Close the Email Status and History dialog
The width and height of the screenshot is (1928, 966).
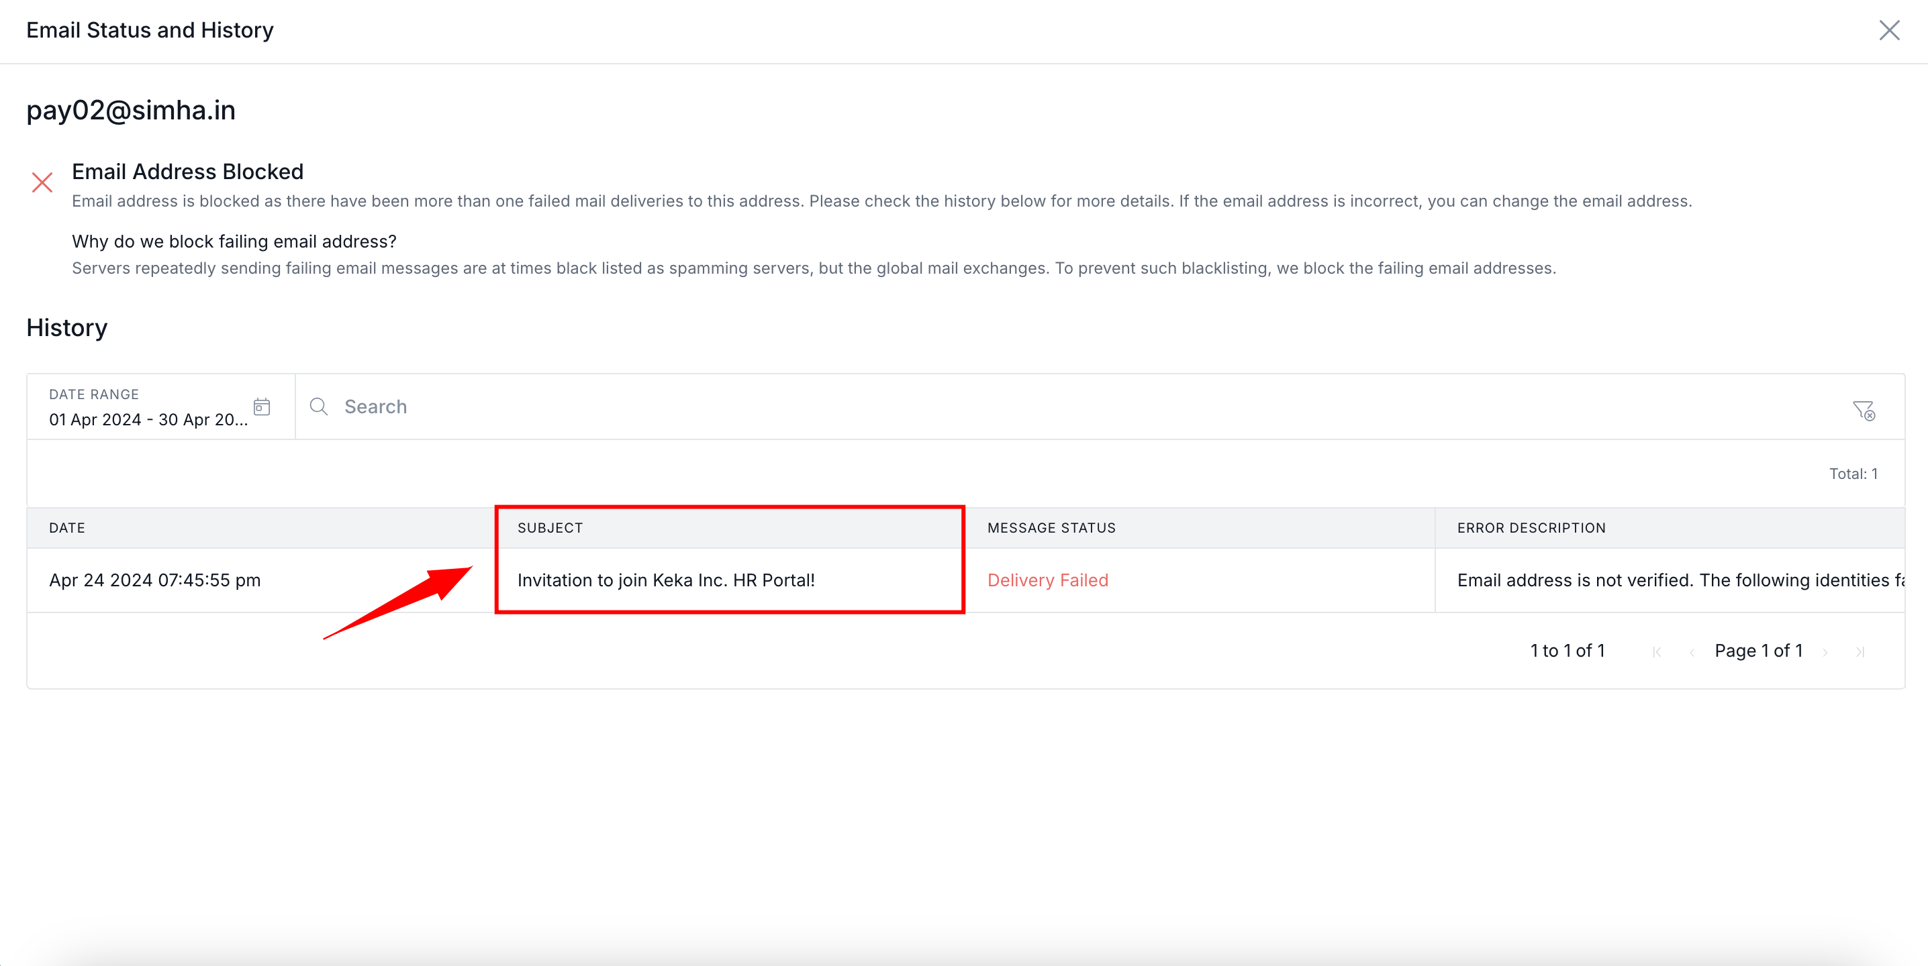pyautogui.click(x=1888, y=31)
